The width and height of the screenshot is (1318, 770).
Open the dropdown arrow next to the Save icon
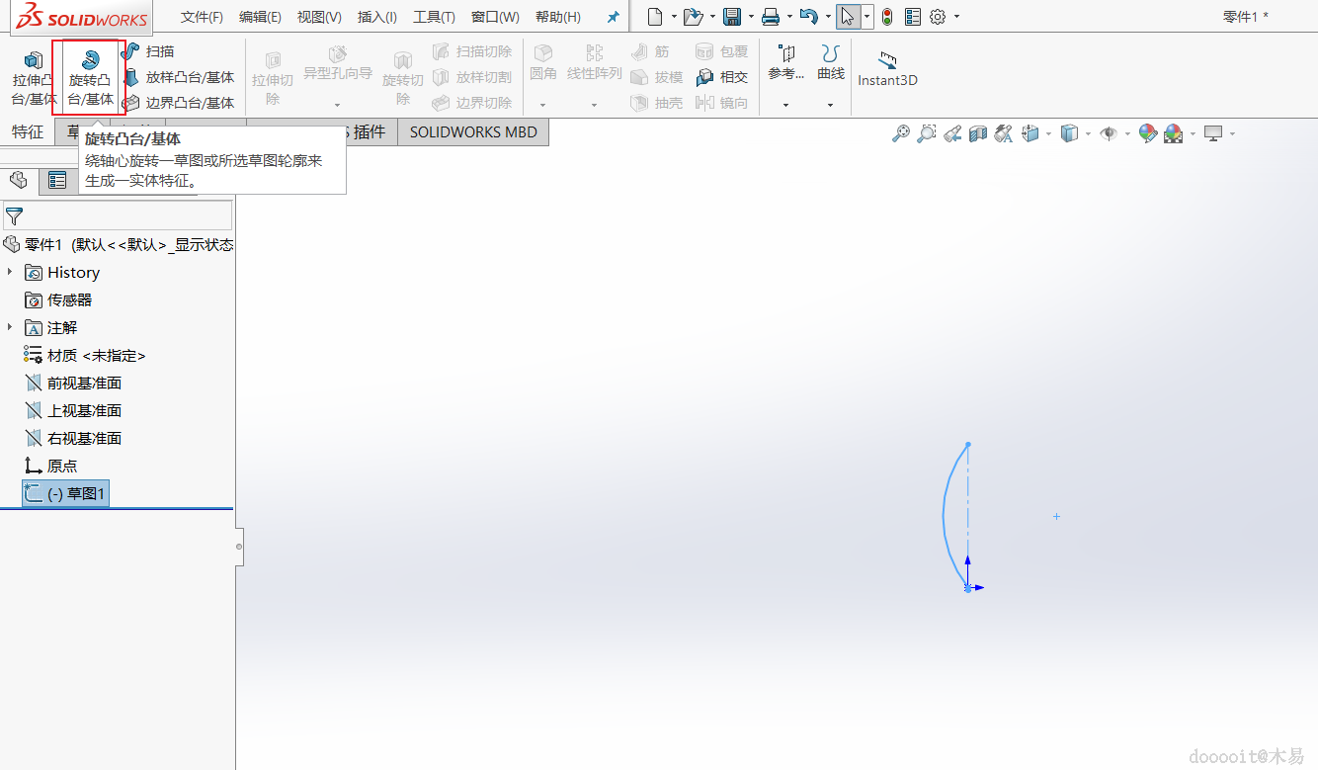click(x=751, y=18)
